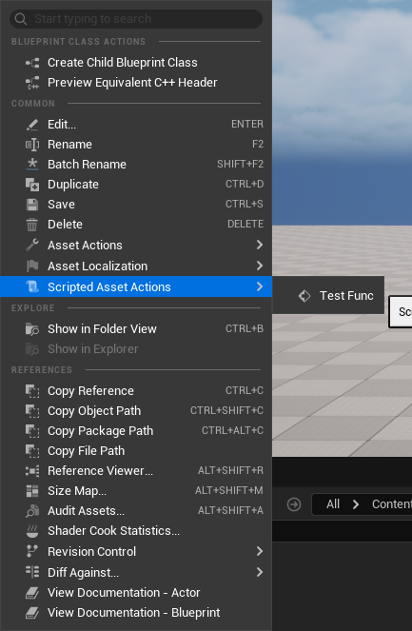Open Size Map...

coord(136,490)
